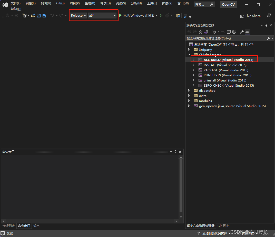This screenshot has width=275, height=237.
Task: Click the title bar search box
Action: tap(202, 4)
